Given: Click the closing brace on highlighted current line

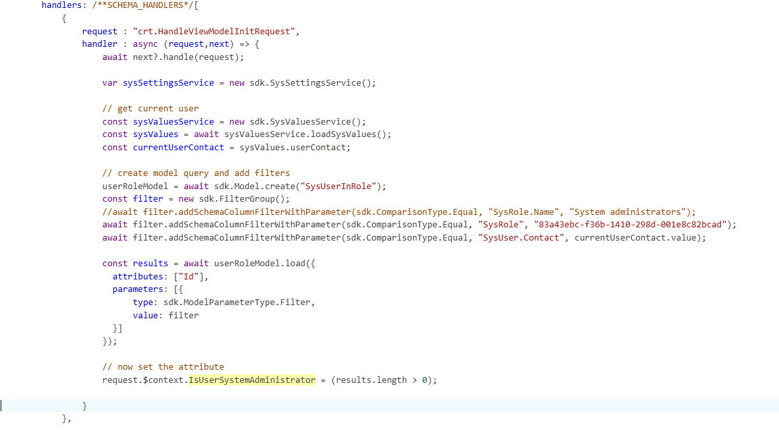Looking at the screenshot, I should pyautogui.click(x=85, y=405).
